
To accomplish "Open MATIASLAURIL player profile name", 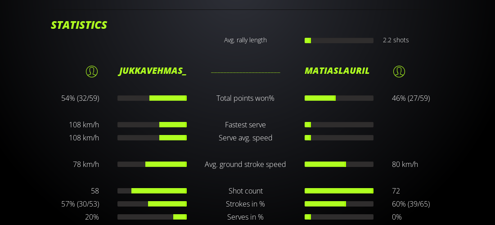I will 337,71.
